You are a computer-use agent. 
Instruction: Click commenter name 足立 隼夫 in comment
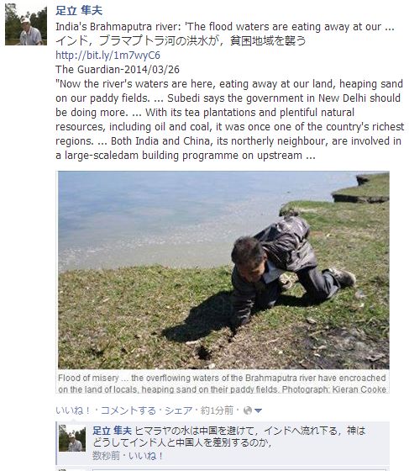coord(112,431)
